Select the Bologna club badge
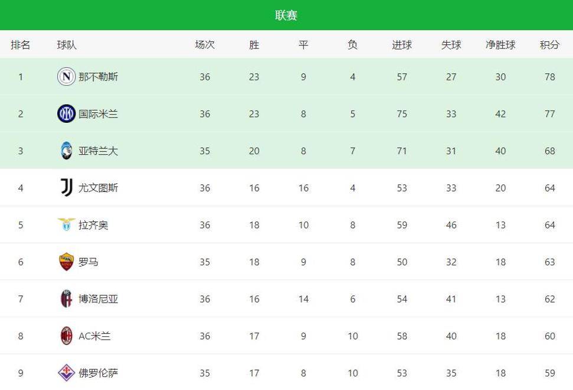The image size is (573, 390). click(x=67, y=298)
